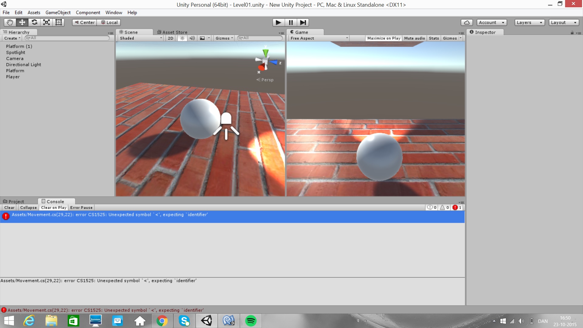Toggle the Inspector lock icon

tap(572, 32)
